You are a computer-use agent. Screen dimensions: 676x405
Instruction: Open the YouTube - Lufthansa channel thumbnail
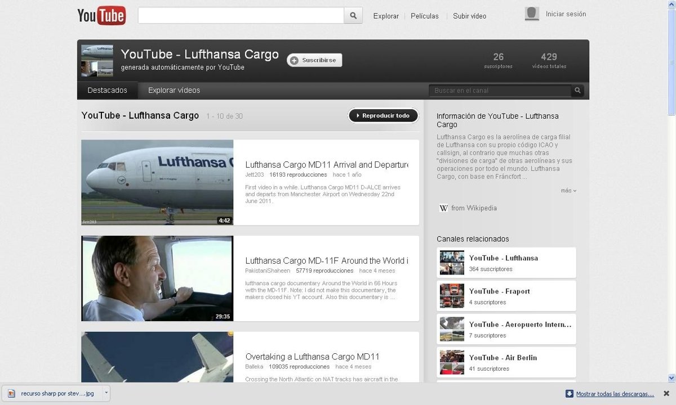point(452,263)
